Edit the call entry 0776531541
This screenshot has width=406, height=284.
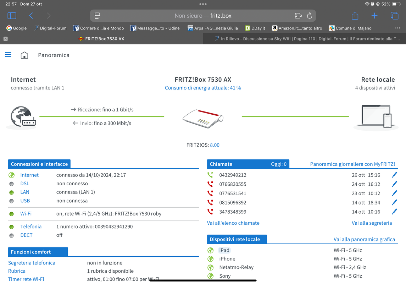(x=394, y=193)
